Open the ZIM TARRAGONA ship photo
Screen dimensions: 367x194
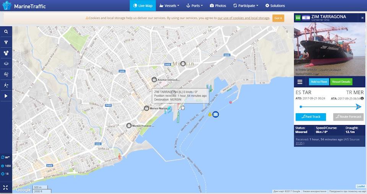330,49
